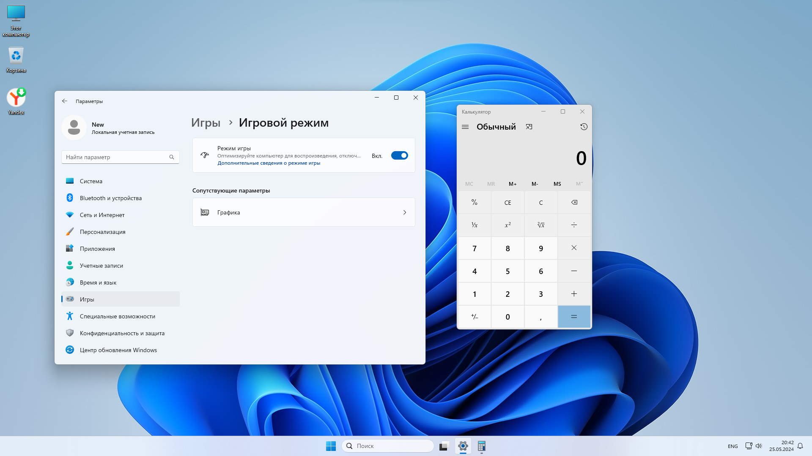Open Дополнительные сведения о режиме игры link
This screenshot has width=812, height=456.
(269, 163)
